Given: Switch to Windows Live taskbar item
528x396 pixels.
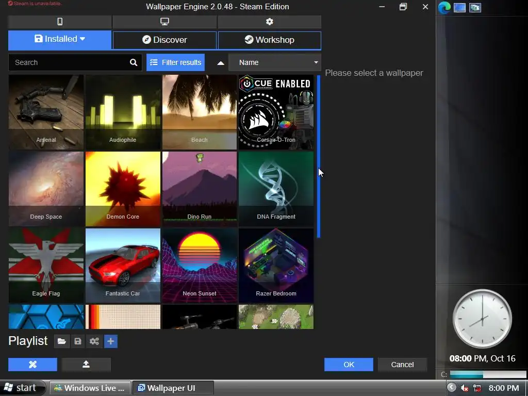Looking at the screenshot, I should tap(90, 388).
